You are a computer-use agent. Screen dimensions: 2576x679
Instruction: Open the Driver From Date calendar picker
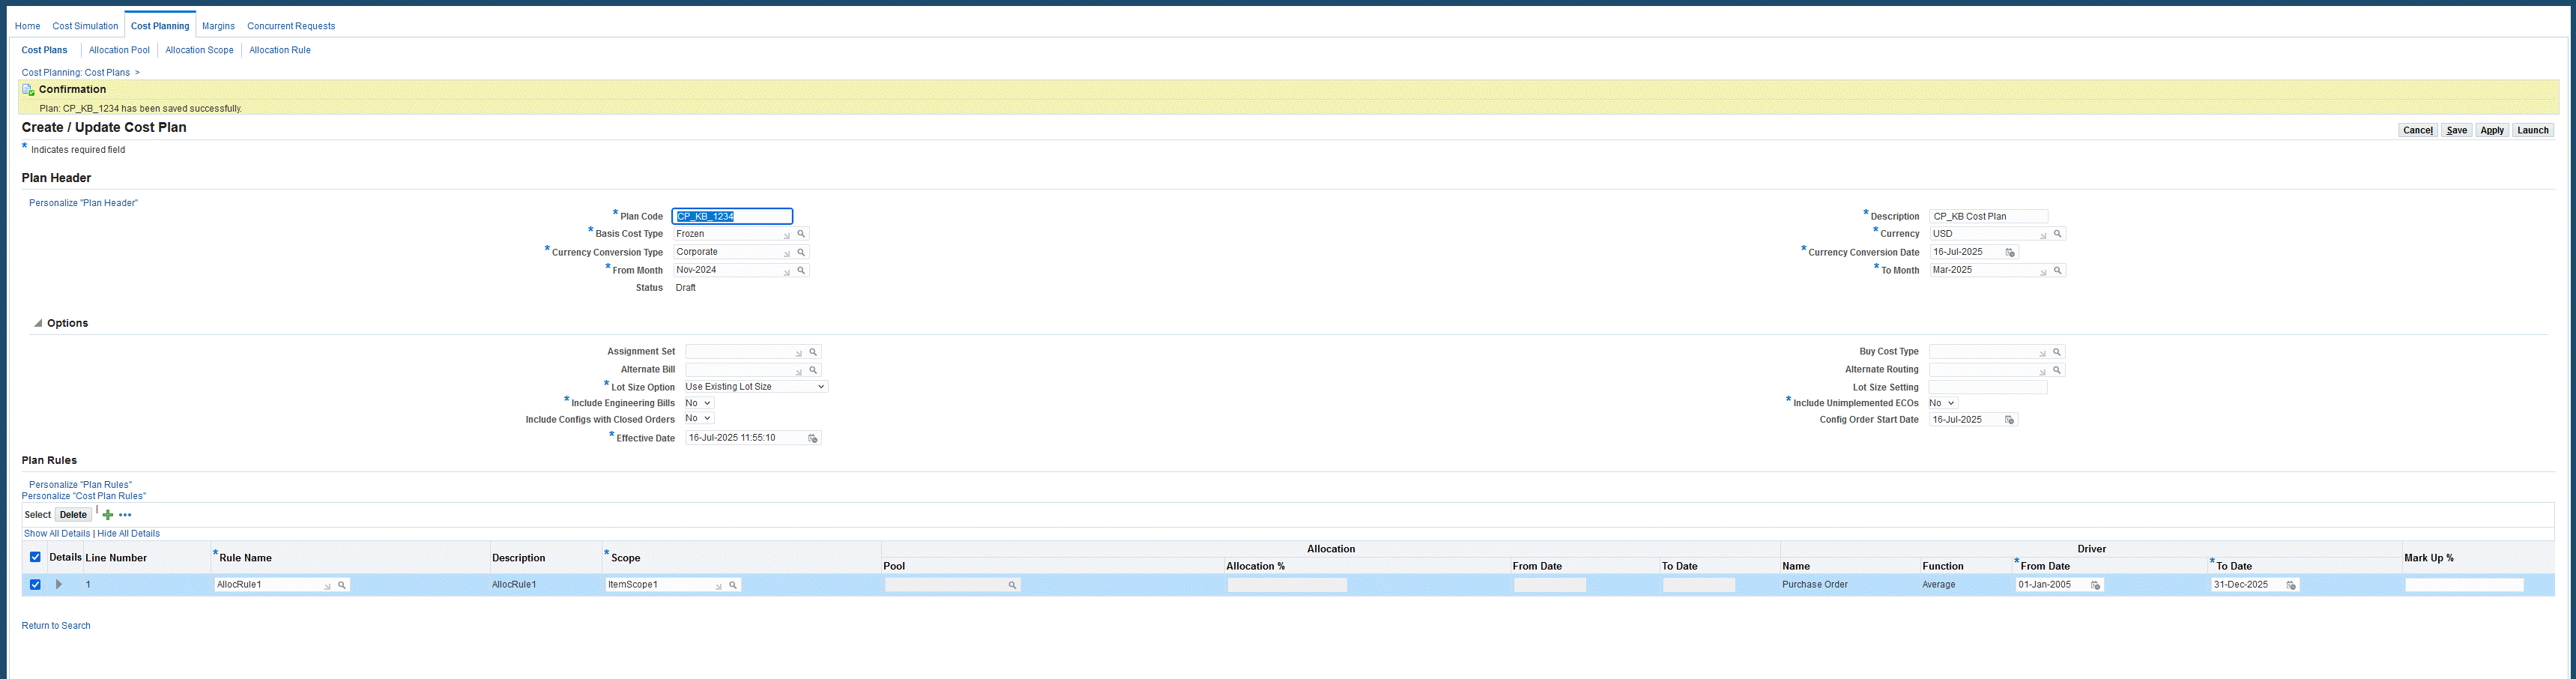2095,585
